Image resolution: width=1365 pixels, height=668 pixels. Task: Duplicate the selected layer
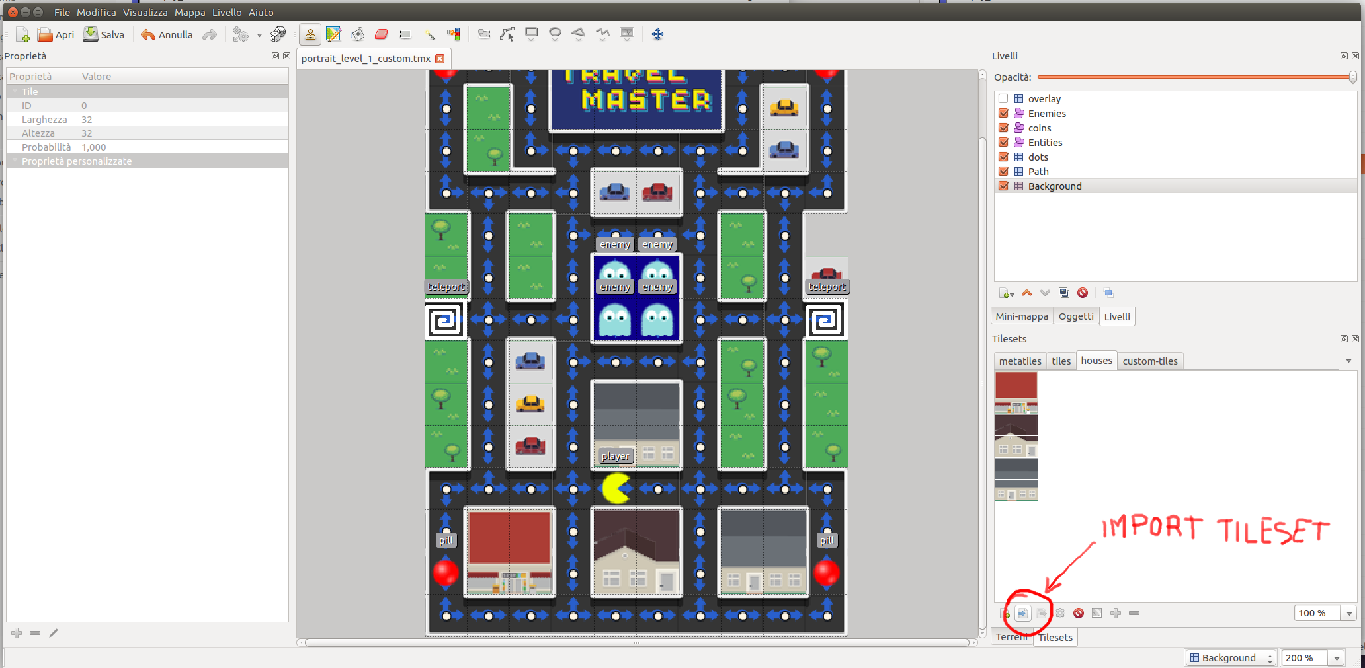1063,293
